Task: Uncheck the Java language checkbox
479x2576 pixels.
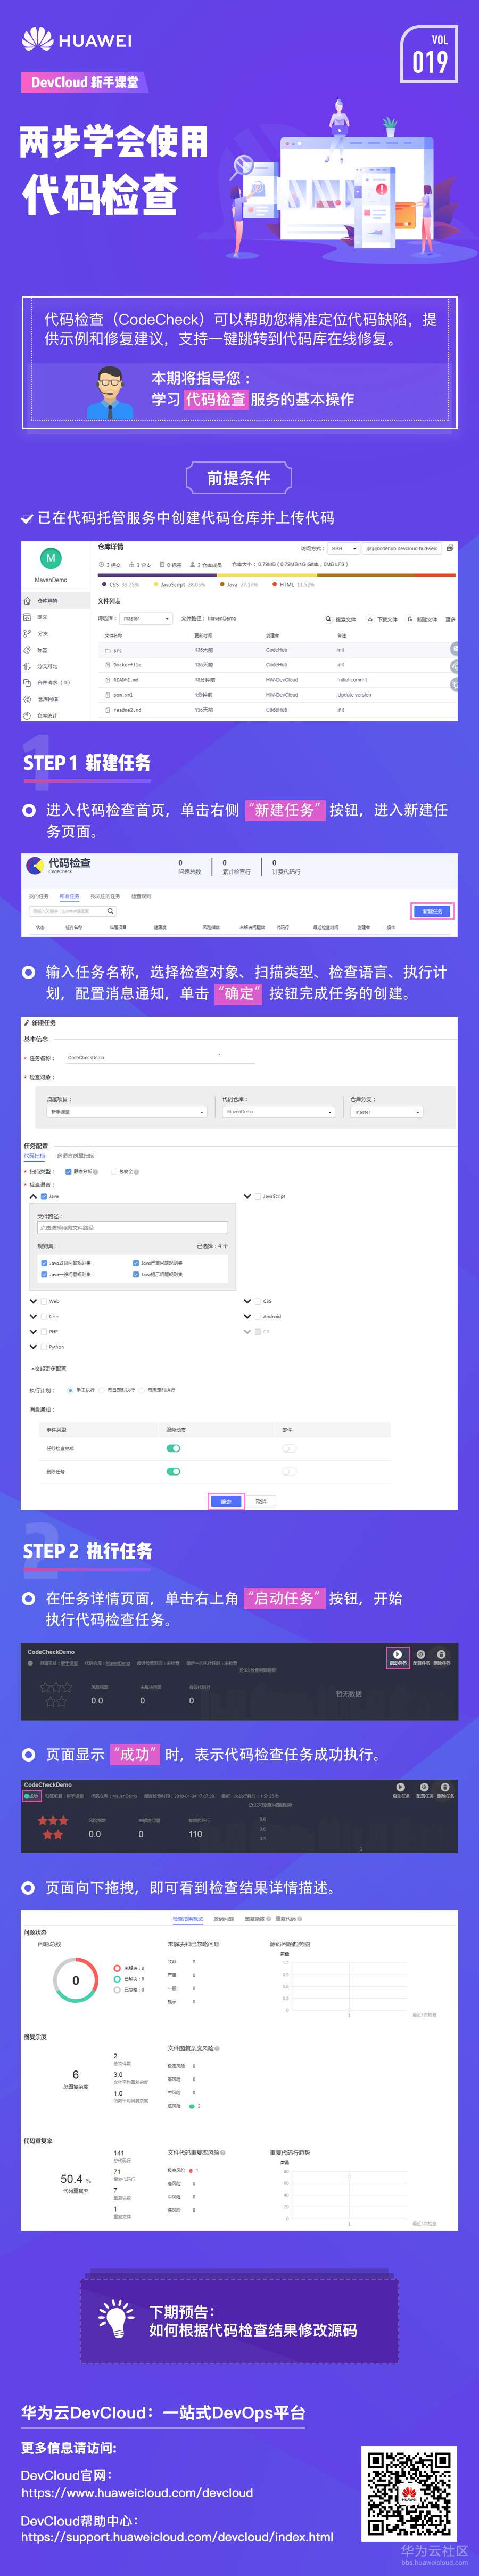Action: pyautogui.click(x=44, y=1196)
